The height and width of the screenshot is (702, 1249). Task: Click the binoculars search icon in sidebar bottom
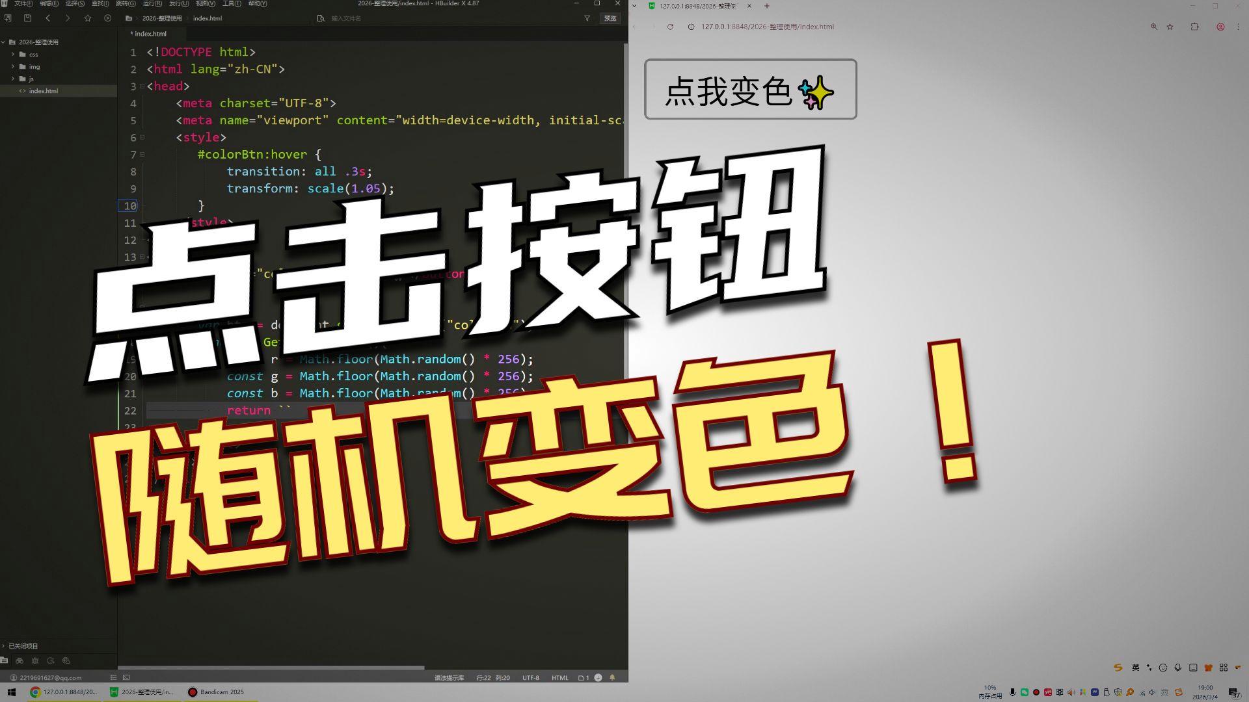pyautogui.click(x=20, y=660)
